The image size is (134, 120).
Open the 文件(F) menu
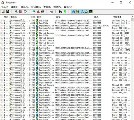5,7
